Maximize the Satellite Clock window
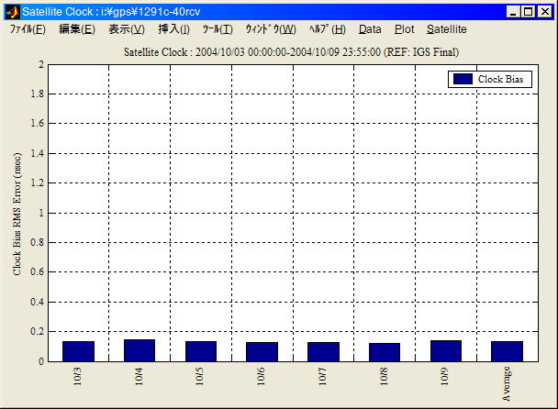 tap(529, 12)
